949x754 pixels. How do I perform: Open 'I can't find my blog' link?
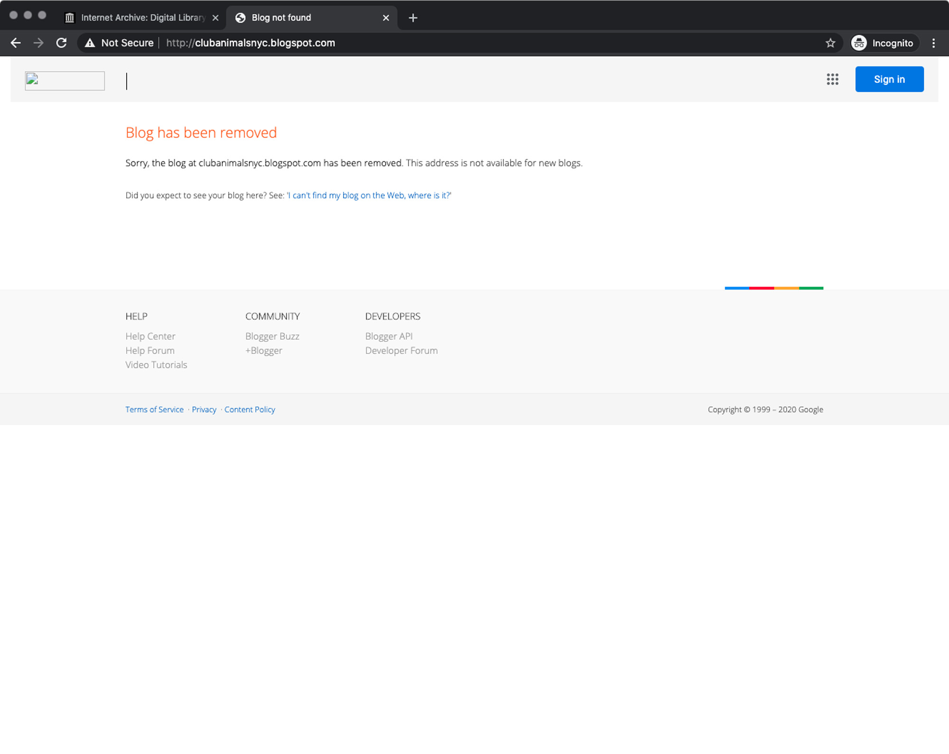369,195
